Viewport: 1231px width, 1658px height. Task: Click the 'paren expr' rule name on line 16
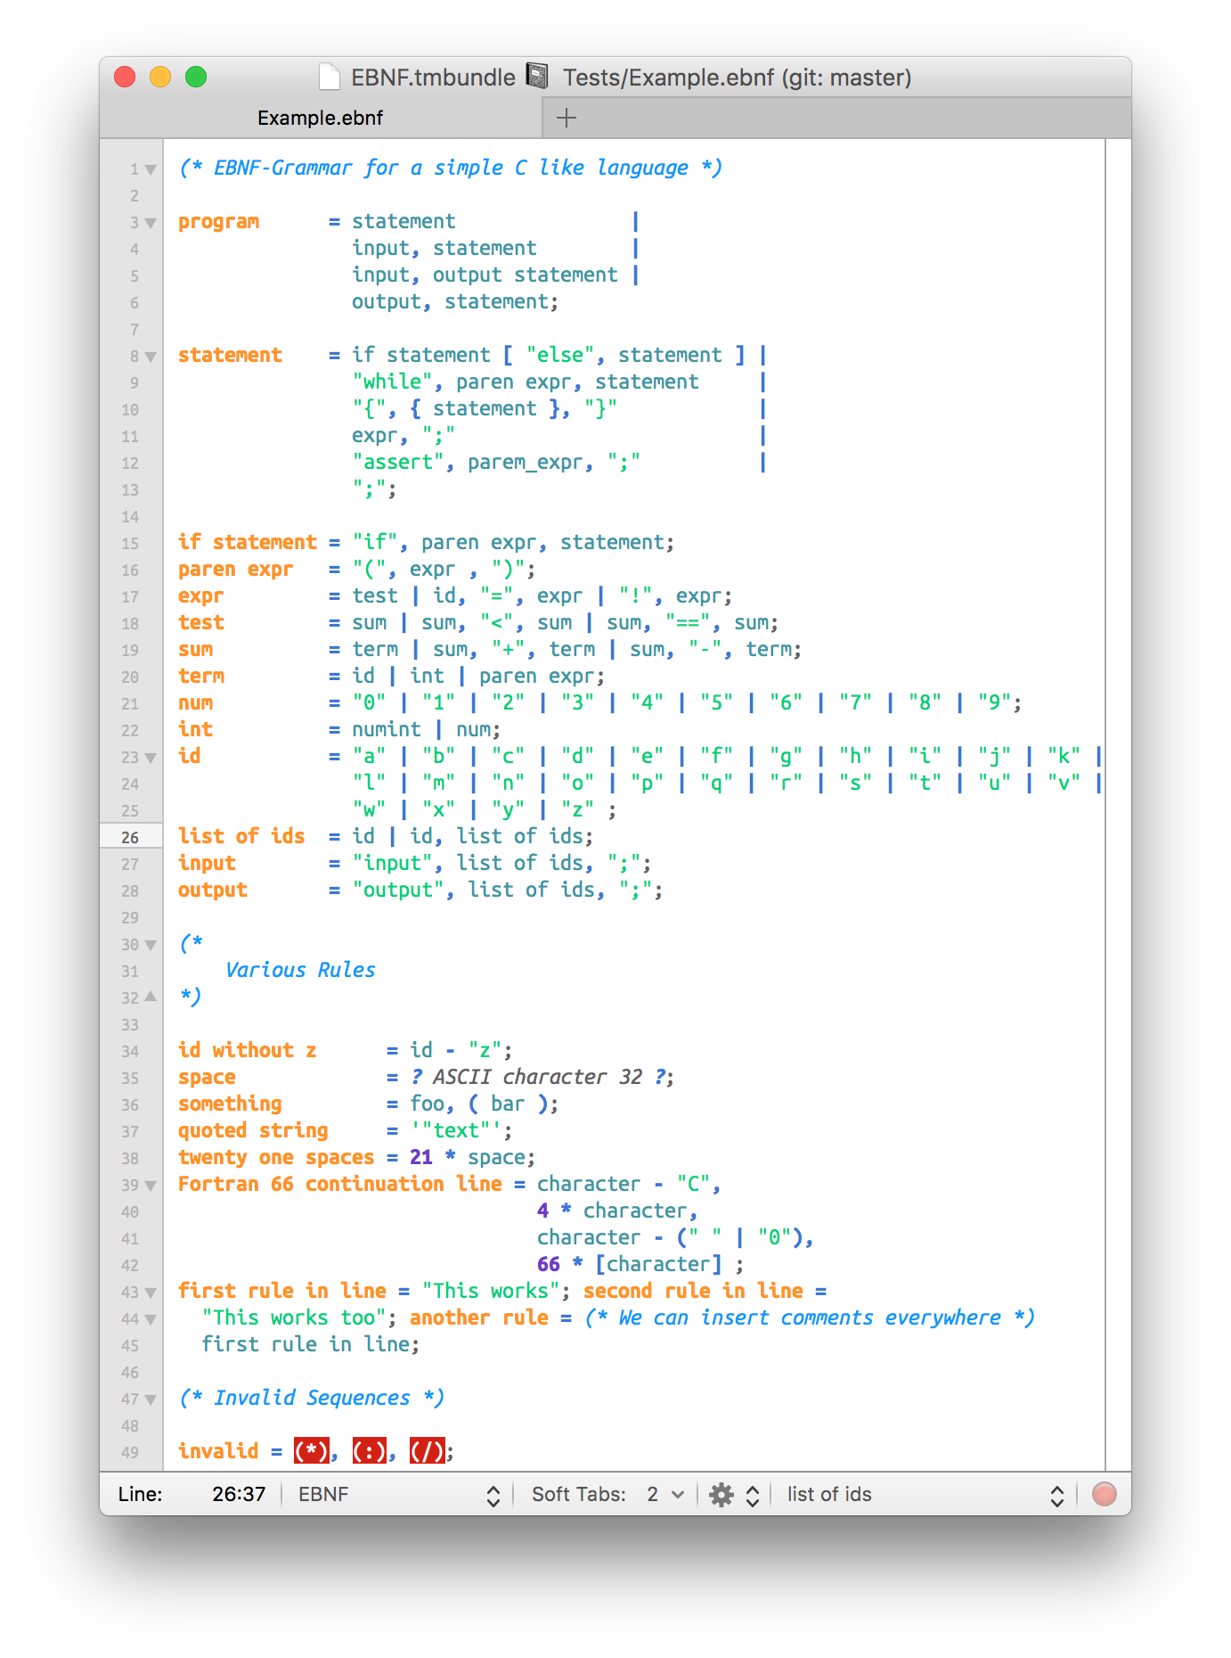click(x=235, y=569)
